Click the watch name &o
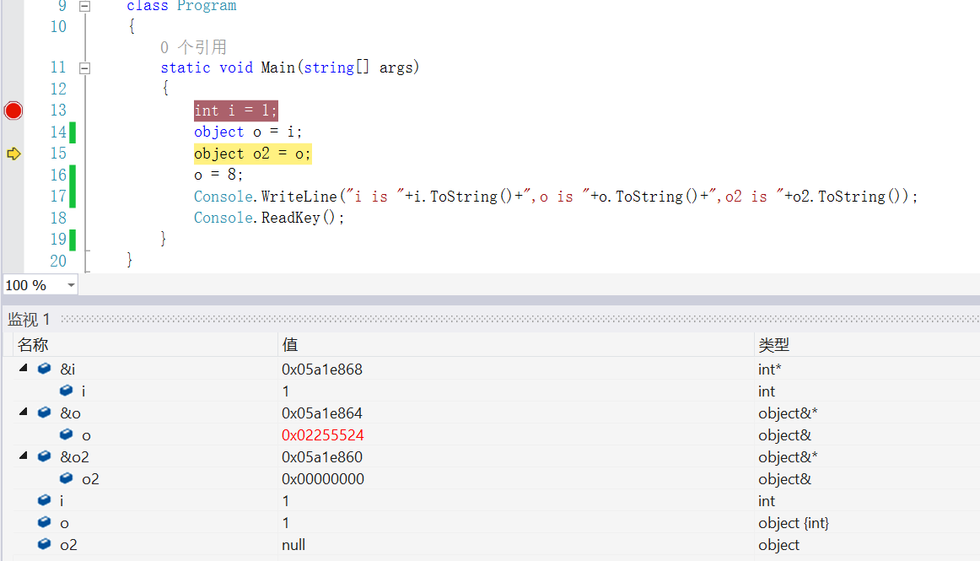Viewport: 980px width, 561px height. pos(71,413)
